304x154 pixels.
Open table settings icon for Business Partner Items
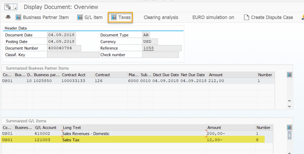tap(289, 75)
